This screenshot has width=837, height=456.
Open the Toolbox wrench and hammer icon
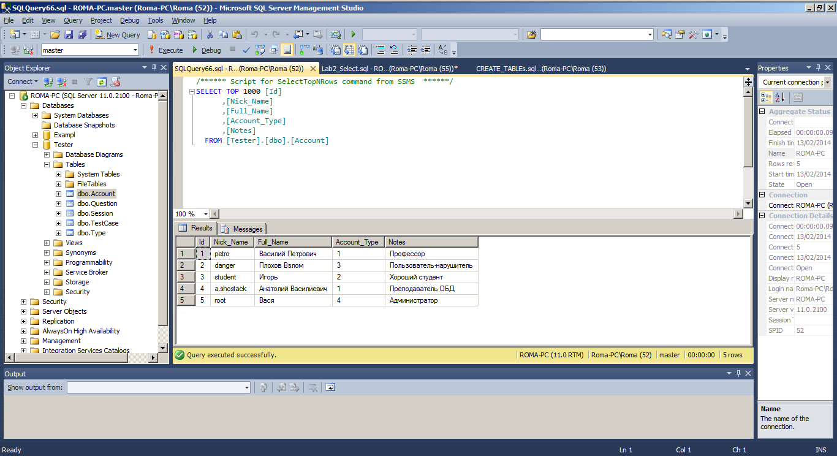(x=694, y=34)
